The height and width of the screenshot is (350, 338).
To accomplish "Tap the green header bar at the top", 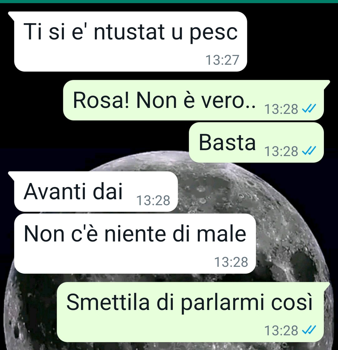I will [169, 1].
